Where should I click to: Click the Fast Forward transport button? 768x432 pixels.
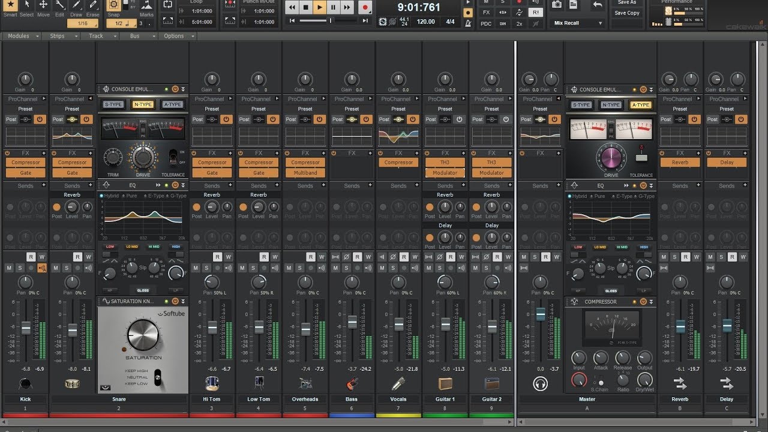coord(347,7)
